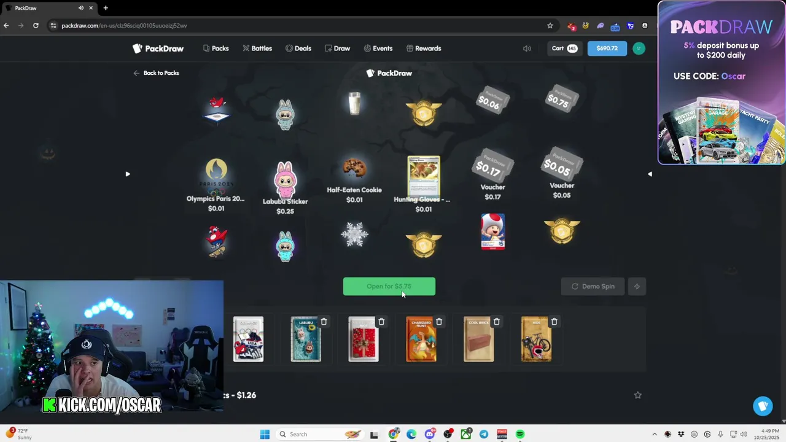
Task: Mute the PackDraw tab audio
Action: 81,8
